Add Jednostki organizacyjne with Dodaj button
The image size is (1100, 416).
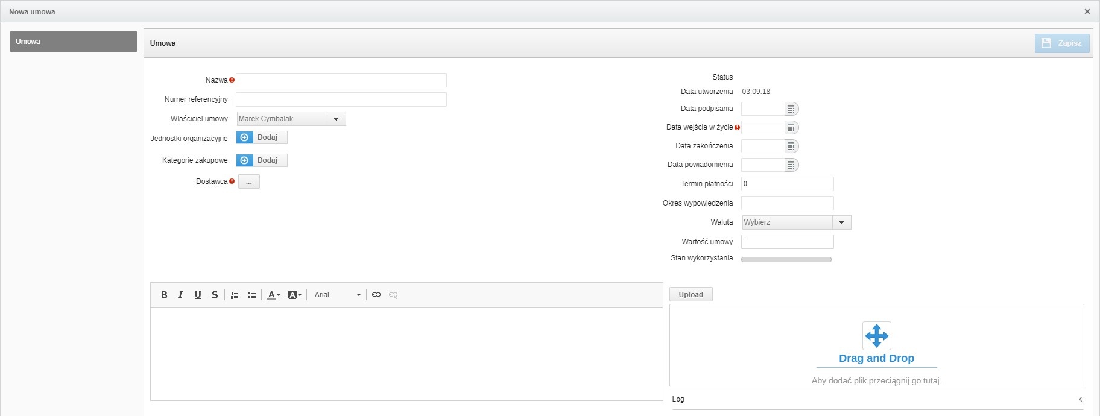[x=262, y=137]
